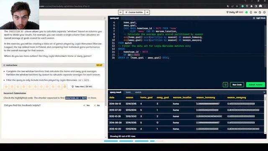
Task: Select the last active feedback attempt tab
Action: click(64, 87)
